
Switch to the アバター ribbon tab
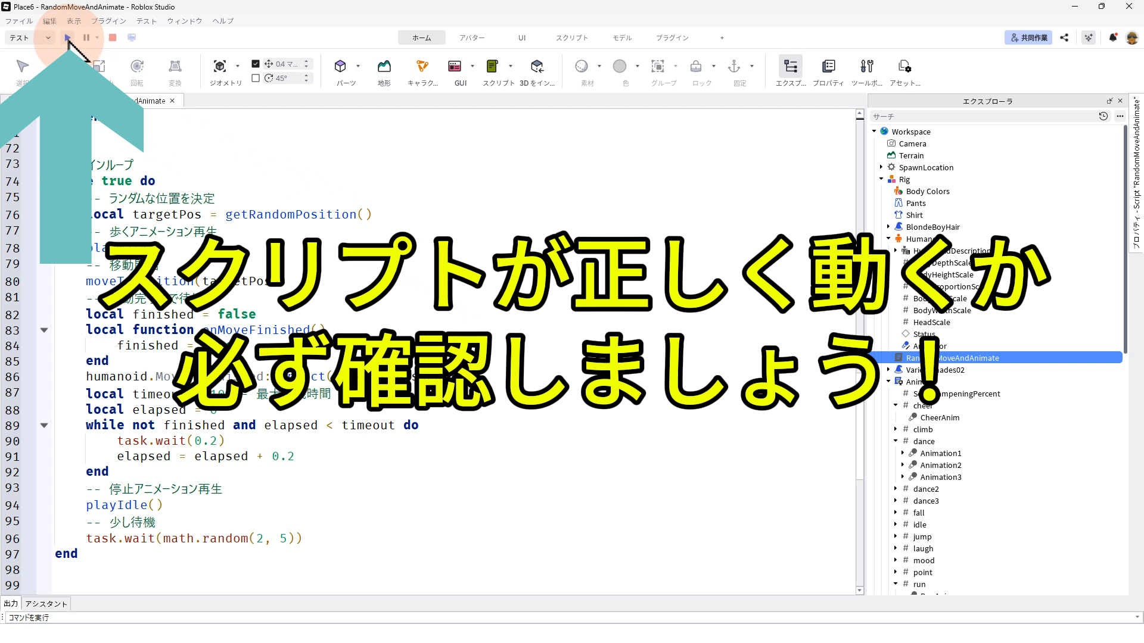[x=472, y=38]
